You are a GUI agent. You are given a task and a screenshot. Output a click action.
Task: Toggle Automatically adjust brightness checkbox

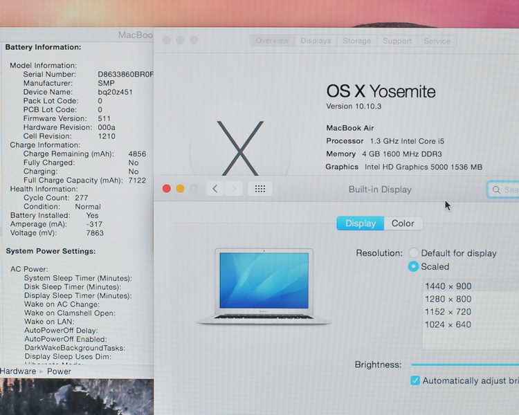click(x=415, y=380)
